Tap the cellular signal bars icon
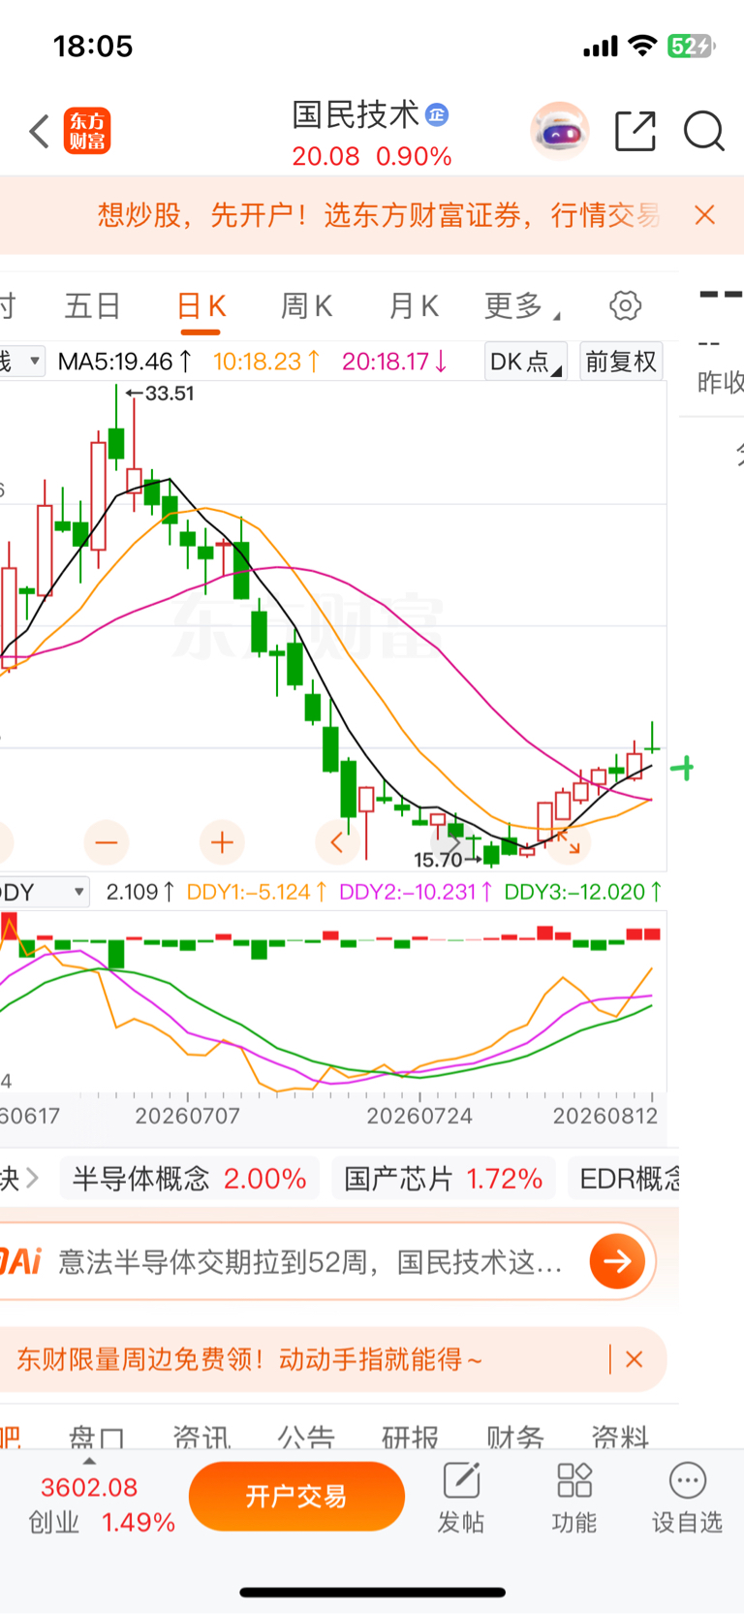Screen dimensions: 744x1614 click(x=601, y=47)
